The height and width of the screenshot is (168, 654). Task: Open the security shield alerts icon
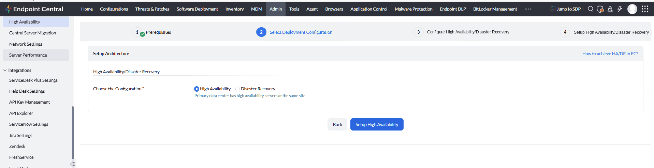tap(600, 9)
